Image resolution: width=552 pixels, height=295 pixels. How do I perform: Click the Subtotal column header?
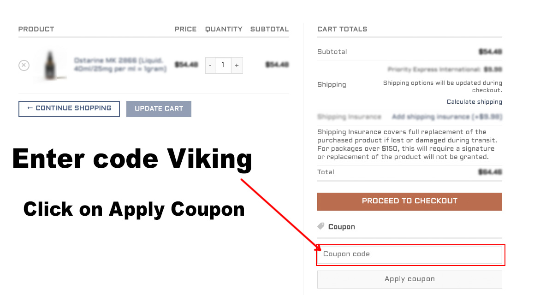pos(269,29)
